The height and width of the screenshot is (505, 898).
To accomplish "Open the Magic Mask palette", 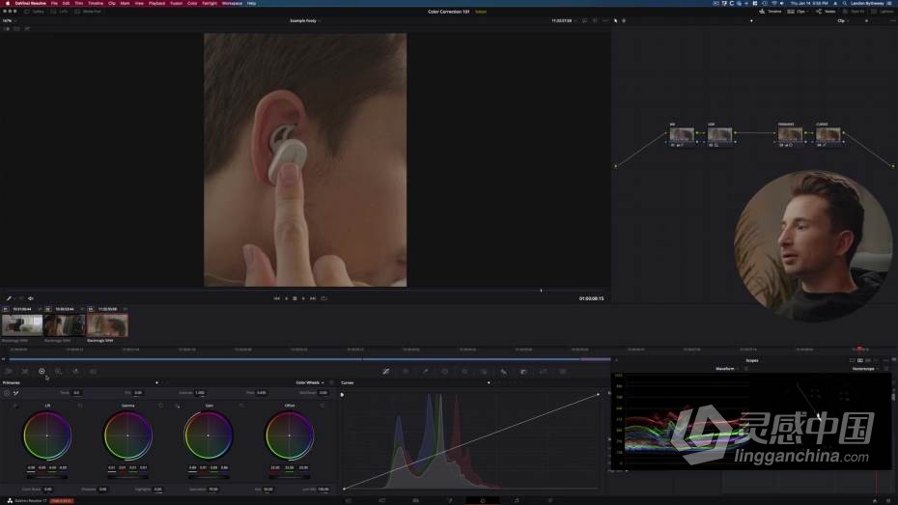I will point(484,371).
